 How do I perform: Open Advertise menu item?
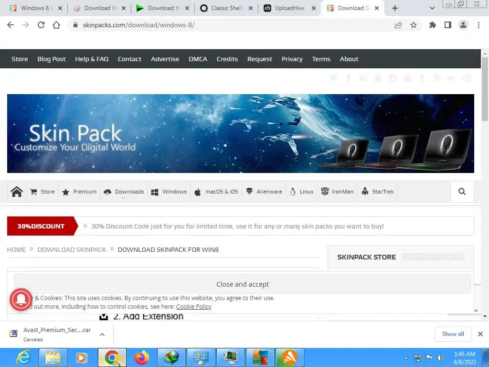point(165,59)
